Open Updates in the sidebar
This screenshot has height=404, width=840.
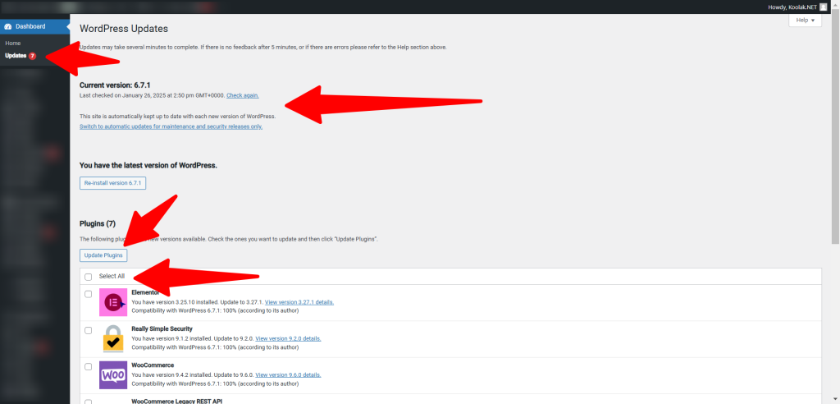16,55
